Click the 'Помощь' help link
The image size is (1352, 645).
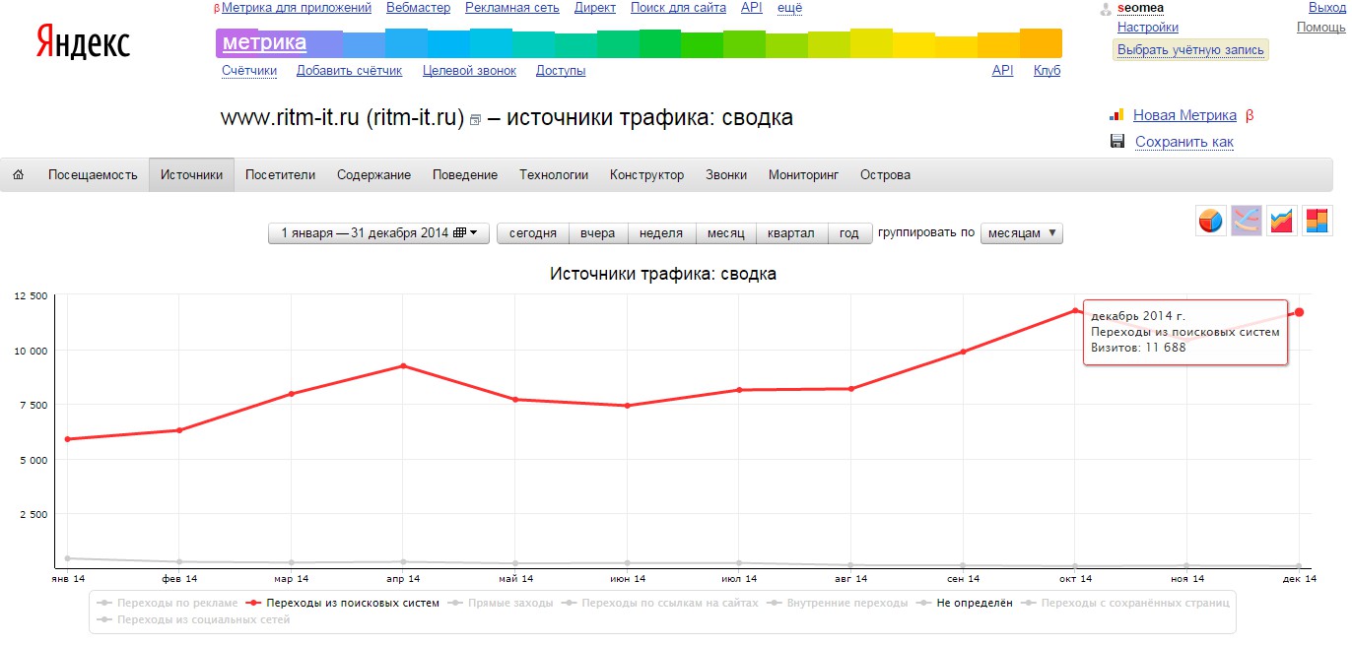(x=1321, y=28)
